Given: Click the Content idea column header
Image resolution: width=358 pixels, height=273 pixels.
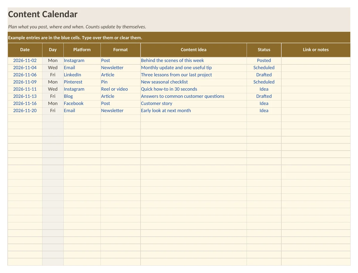Looking at the screenshot, I should 194,50.
